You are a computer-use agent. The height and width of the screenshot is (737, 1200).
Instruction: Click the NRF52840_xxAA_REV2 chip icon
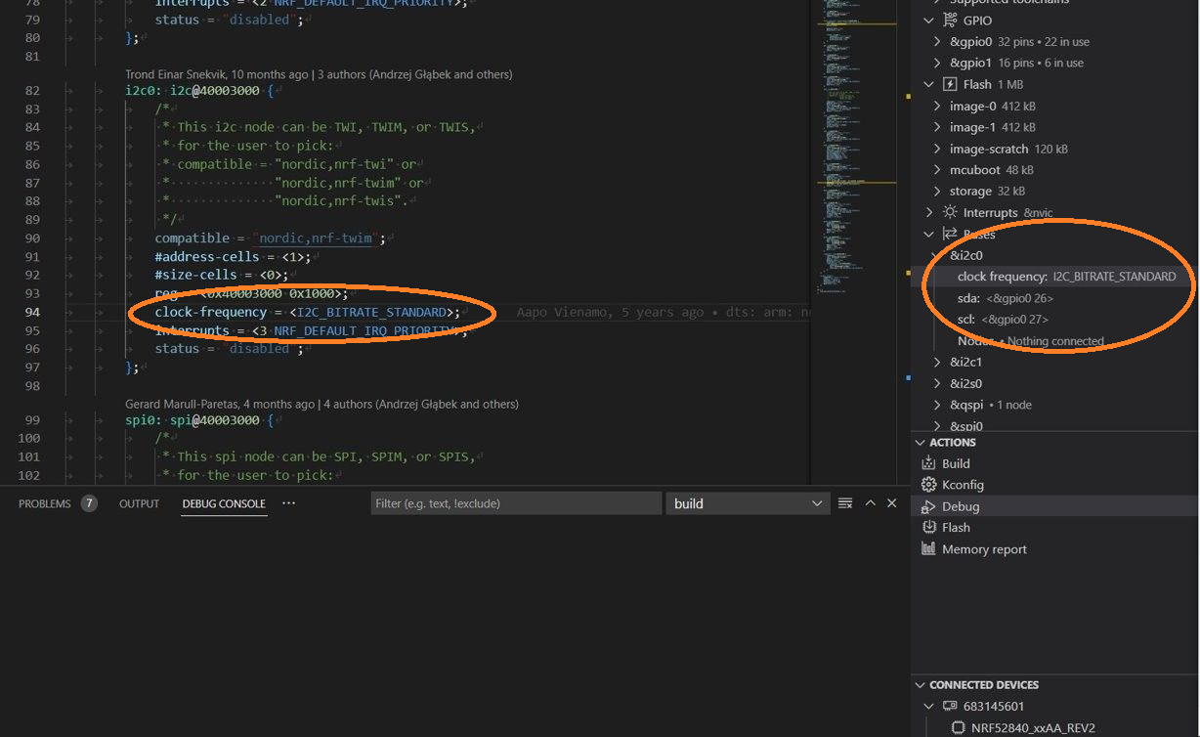pos(957,727)
